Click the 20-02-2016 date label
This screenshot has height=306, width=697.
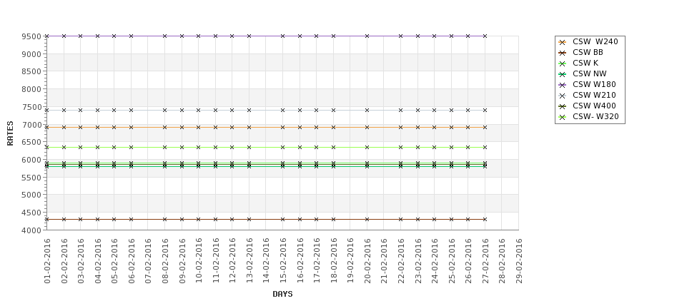click(x=367, y=261)
